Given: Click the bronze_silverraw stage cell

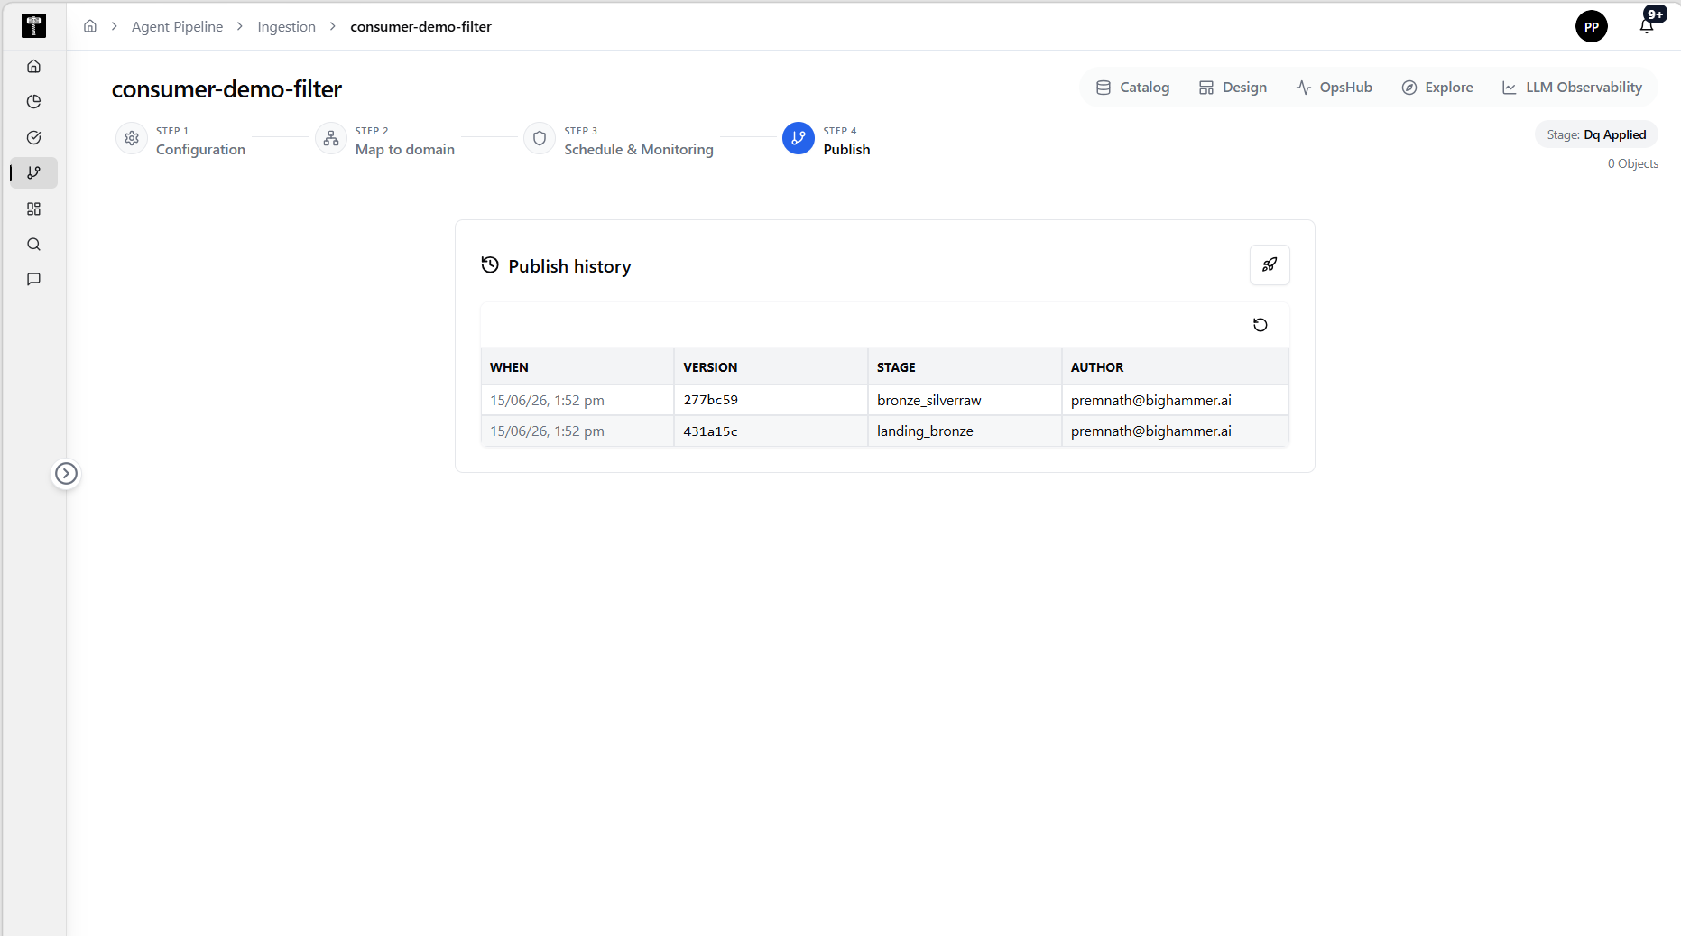Looking at the screenshot, I should click(965, 400).
